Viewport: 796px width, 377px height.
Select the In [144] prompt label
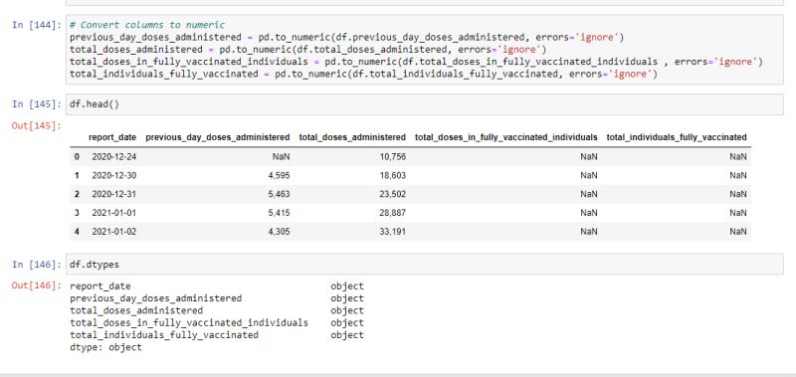(37, 25)
